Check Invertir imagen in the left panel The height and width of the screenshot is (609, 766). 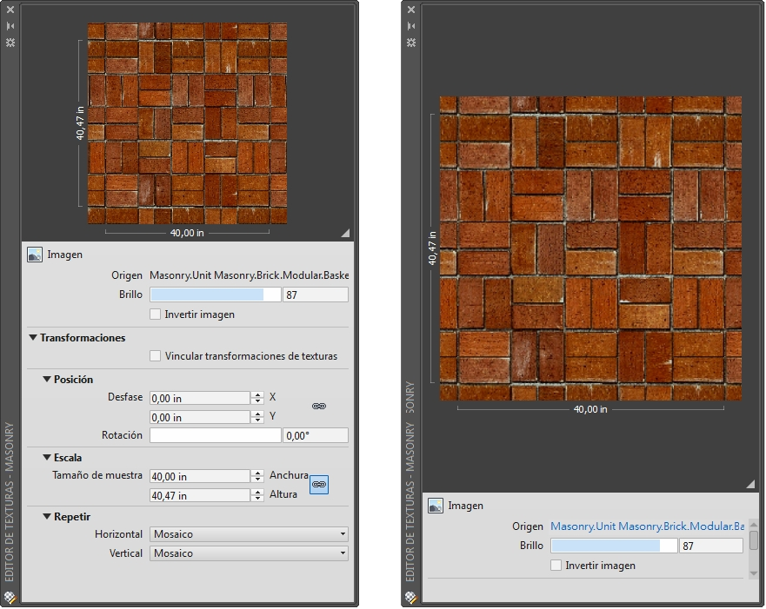tap(156, 314)
